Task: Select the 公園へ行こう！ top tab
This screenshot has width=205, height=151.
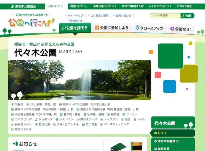Action: coord(56,6)
